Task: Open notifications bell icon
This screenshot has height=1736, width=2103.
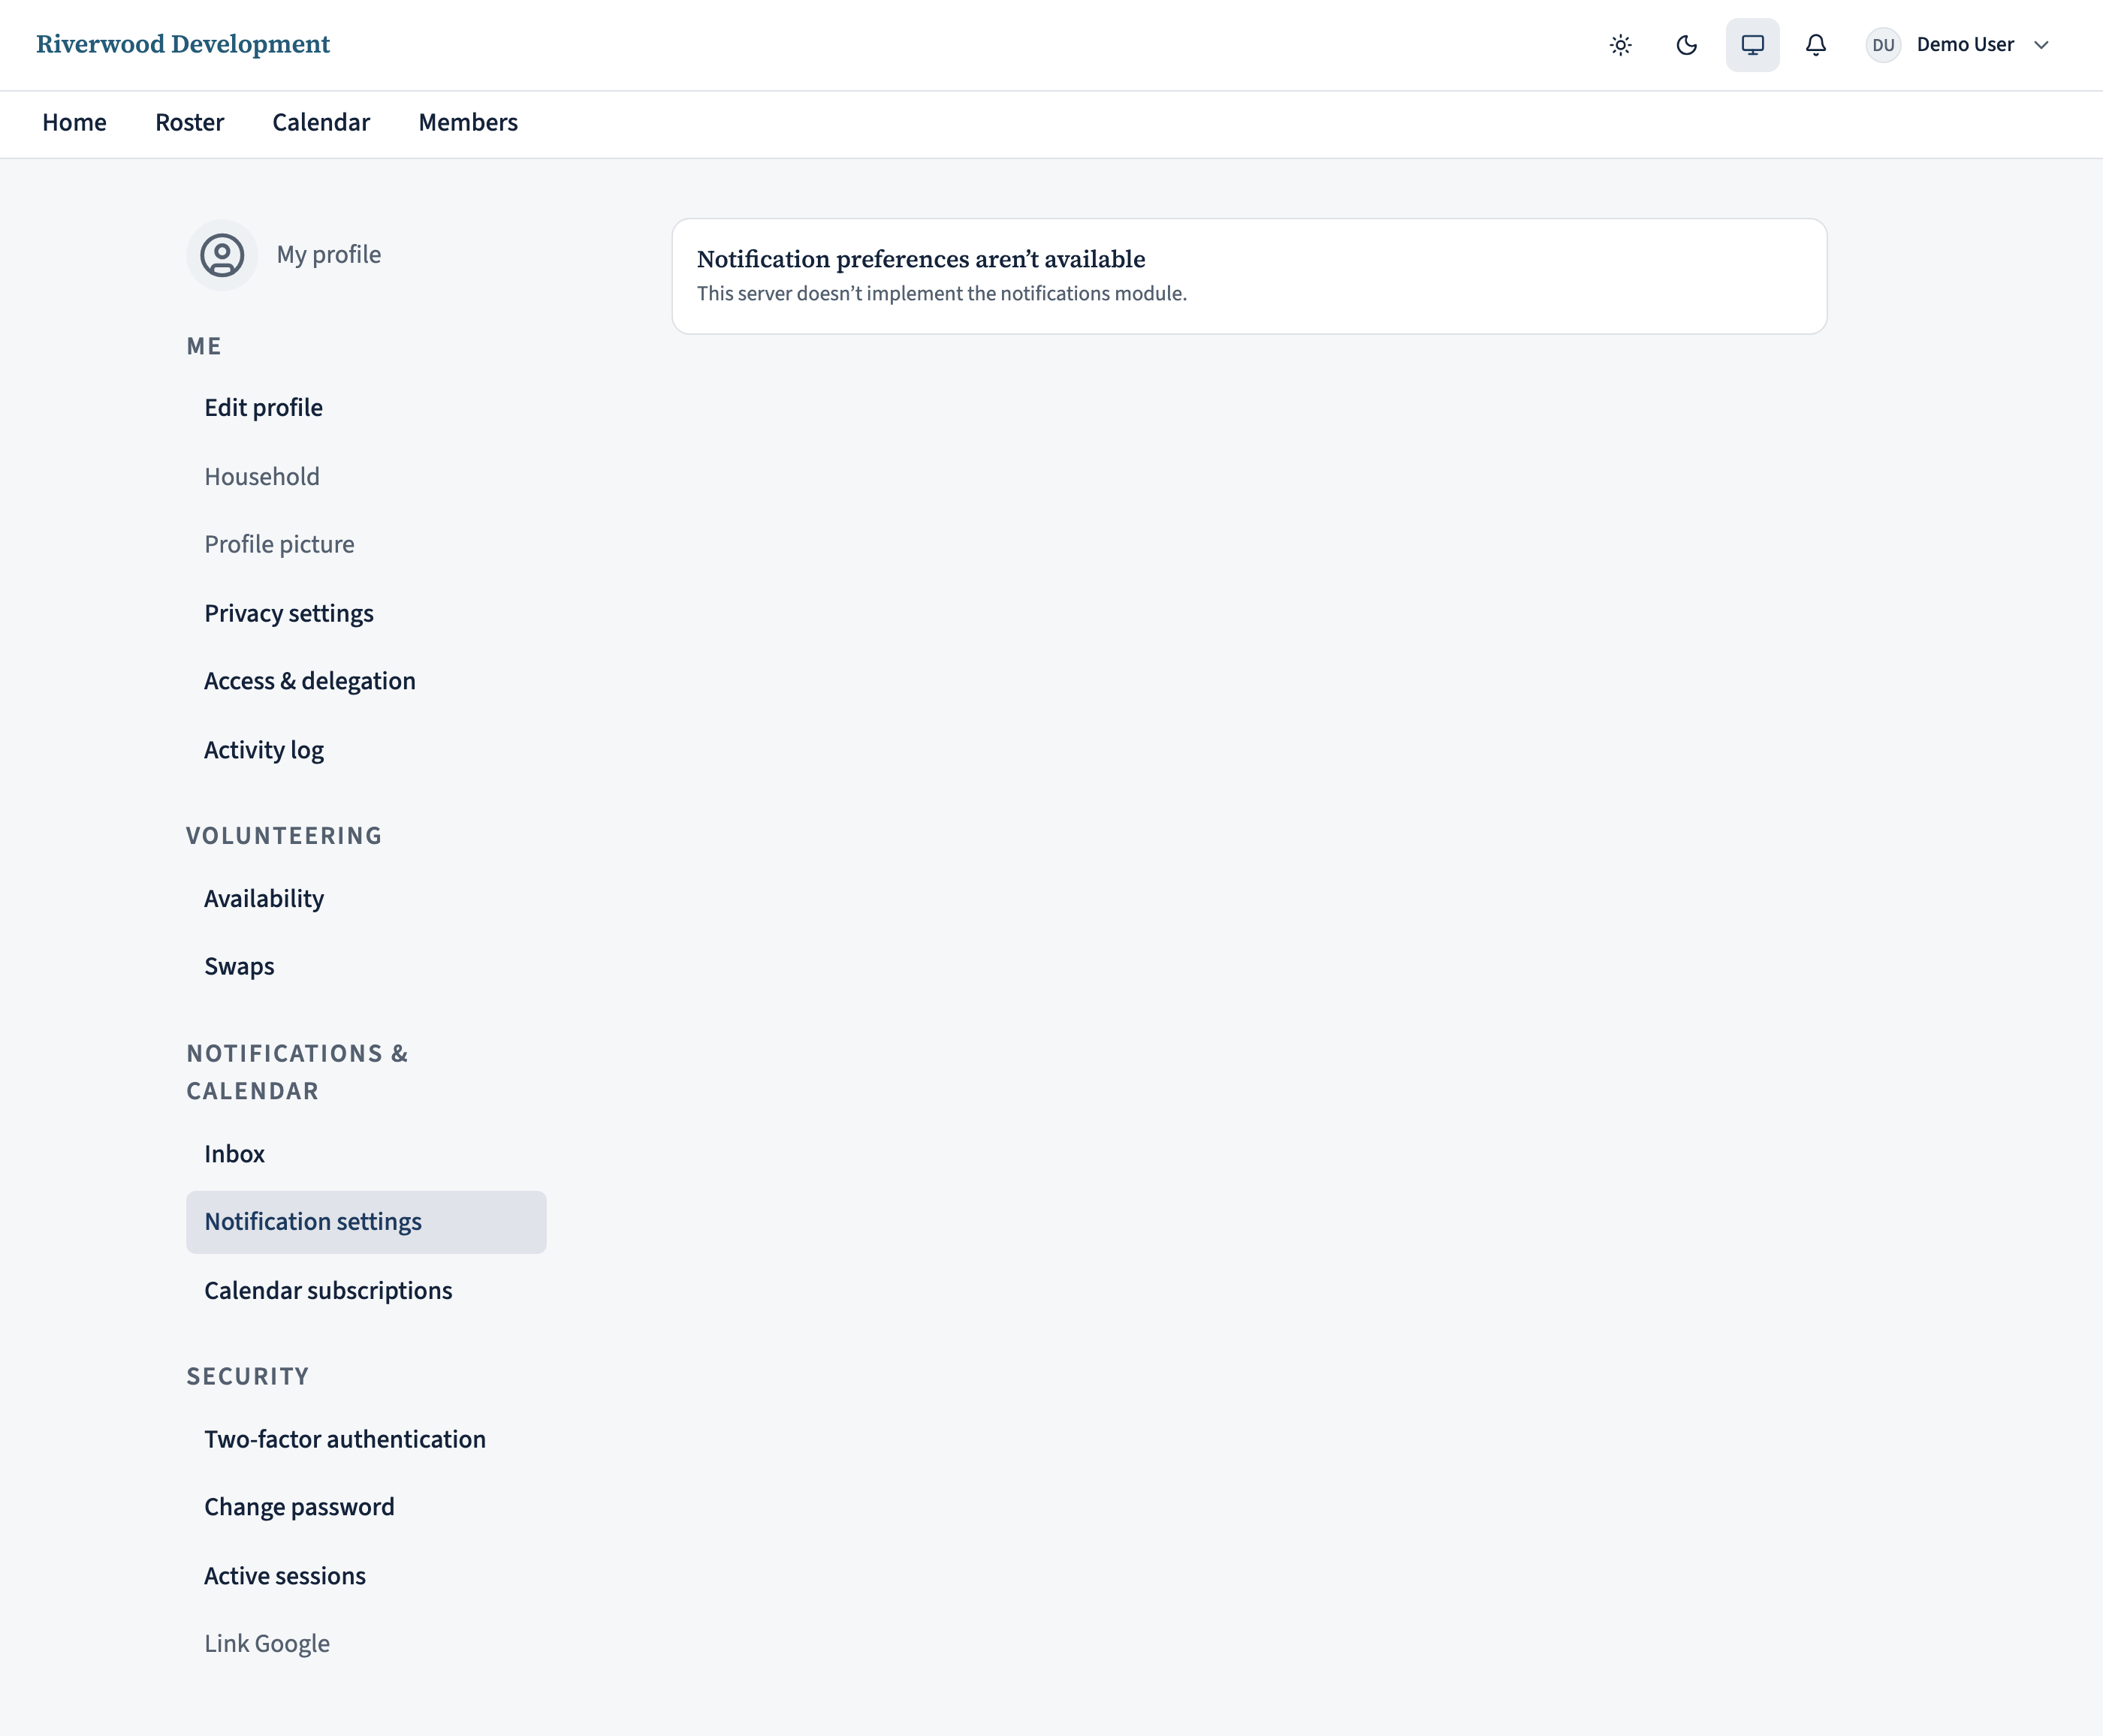Action: click(1816, 45)
